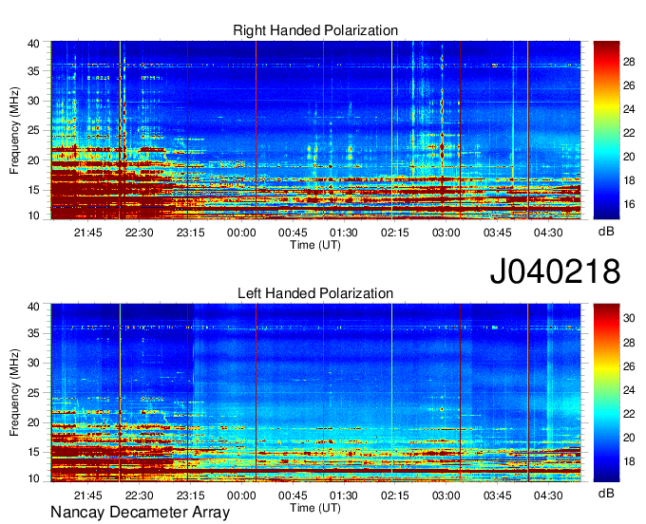The image size is (646, 524).
Task: Select "Frequency (MHz)" label of Left Handed plot
Action: click(x=14, y=393)
